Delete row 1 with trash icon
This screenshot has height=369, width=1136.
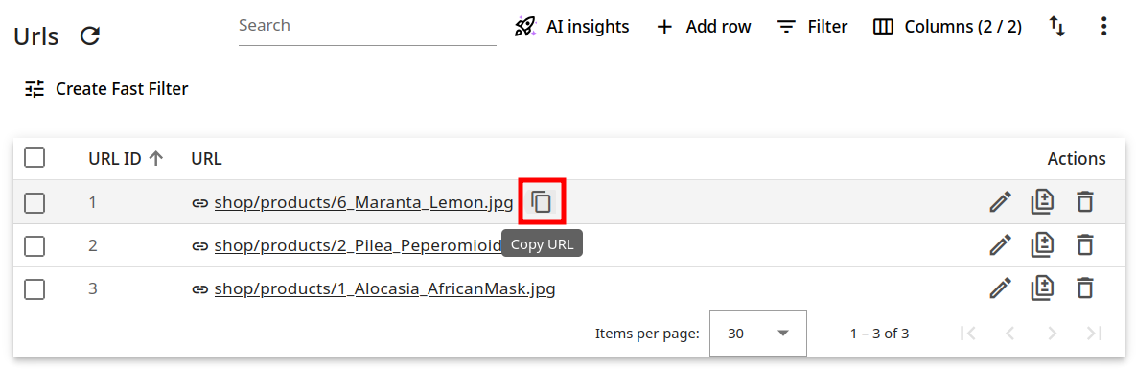[1084, 202]
